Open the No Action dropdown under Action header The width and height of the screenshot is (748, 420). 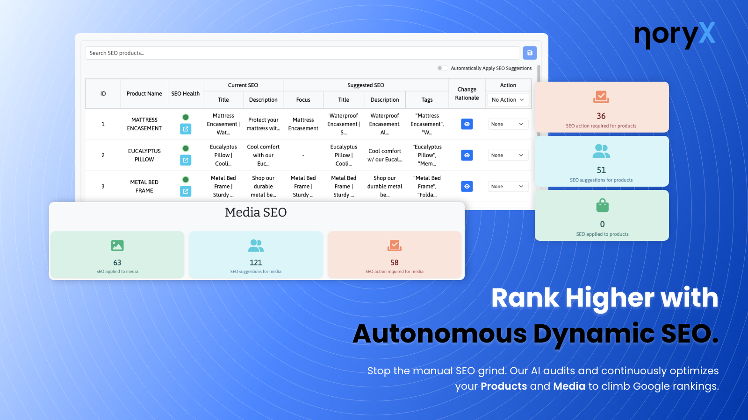508,99
